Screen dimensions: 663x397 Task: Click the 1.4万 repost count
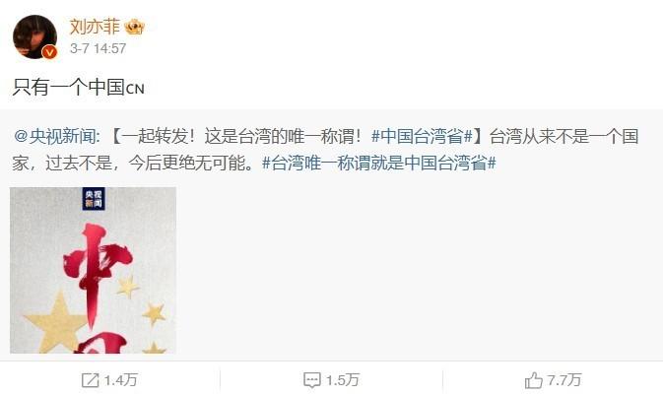(x=120, y=380)
